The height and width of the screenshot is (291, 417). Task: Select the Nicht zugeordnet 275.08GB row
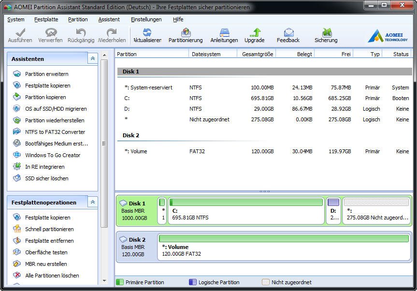click(265, 119)
